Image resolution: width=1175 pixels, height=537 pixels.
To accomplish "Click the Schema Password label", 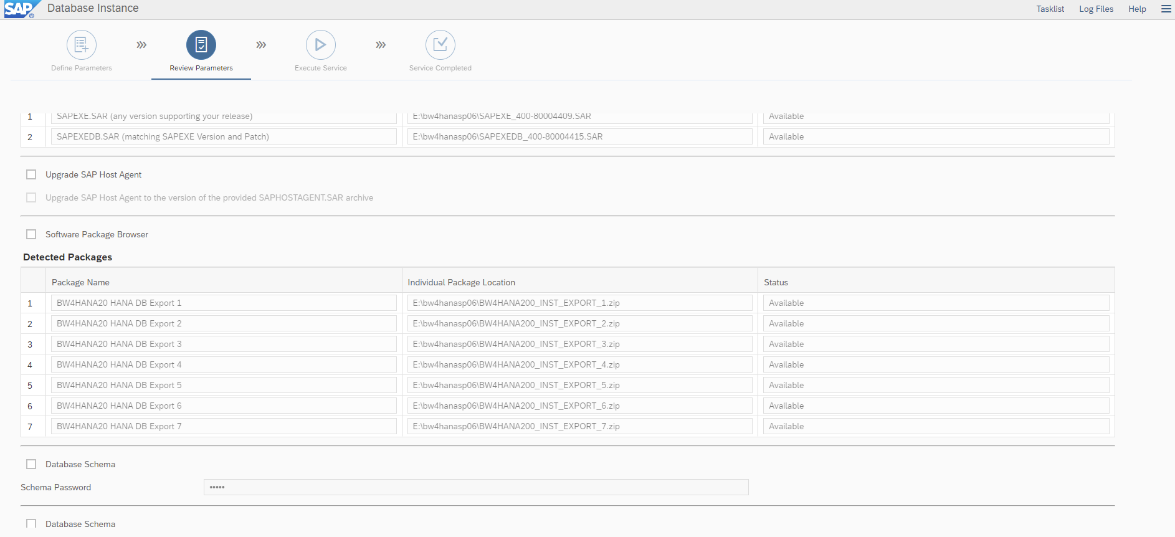I will pyautogui.click(x=56, y=487).
